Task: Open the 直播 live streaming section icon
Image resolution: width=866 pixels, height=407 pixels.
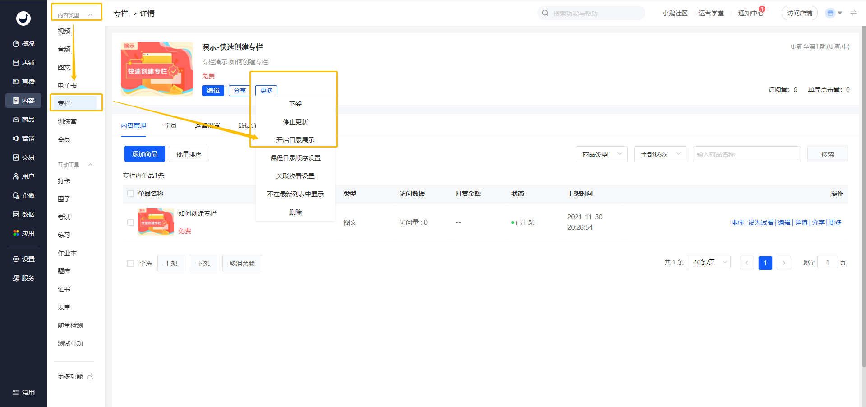Action: coord(16,82)
